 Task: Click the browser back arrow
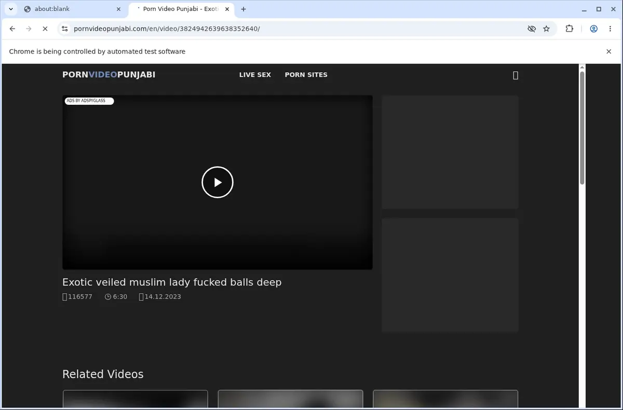click(x=12, y=29)
